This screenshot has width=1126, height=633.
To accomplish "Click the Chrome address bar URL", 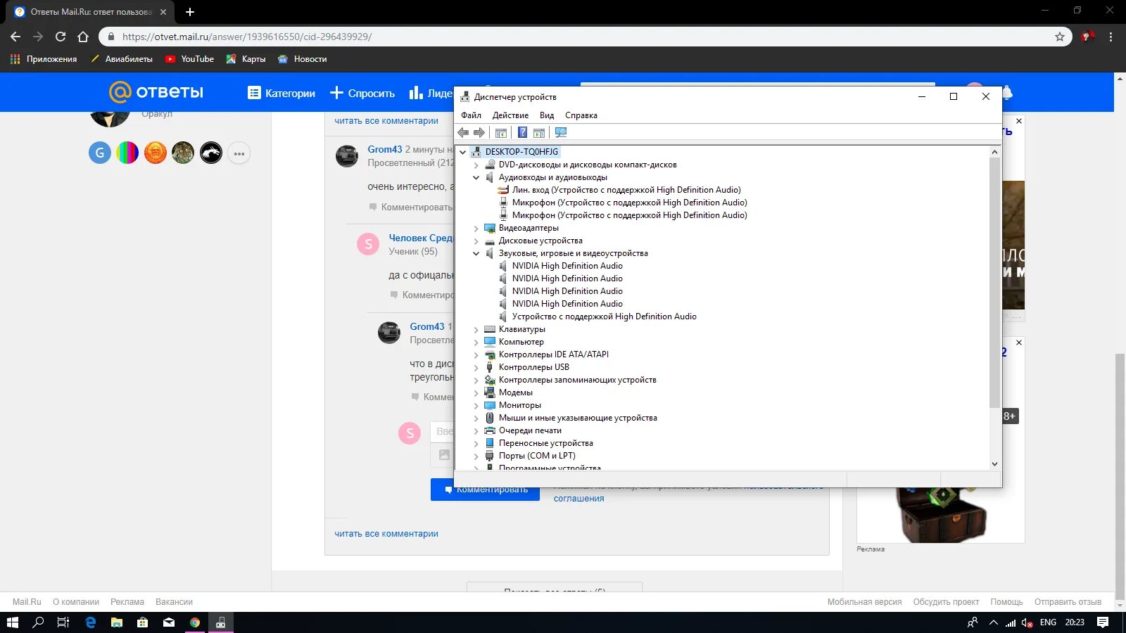I will [247, 37].
